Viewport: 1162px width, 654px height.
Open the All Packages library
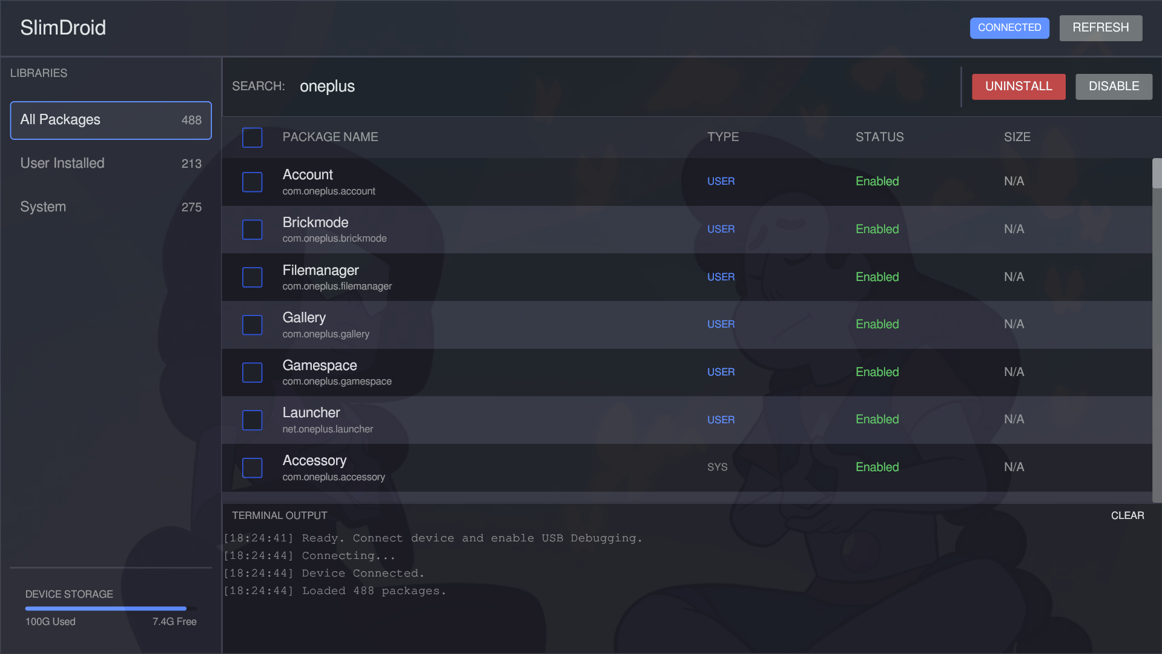(x=111, y=120)
